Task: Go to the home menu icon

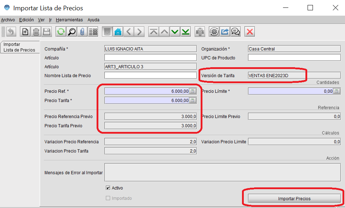Action: coord(118,32)
